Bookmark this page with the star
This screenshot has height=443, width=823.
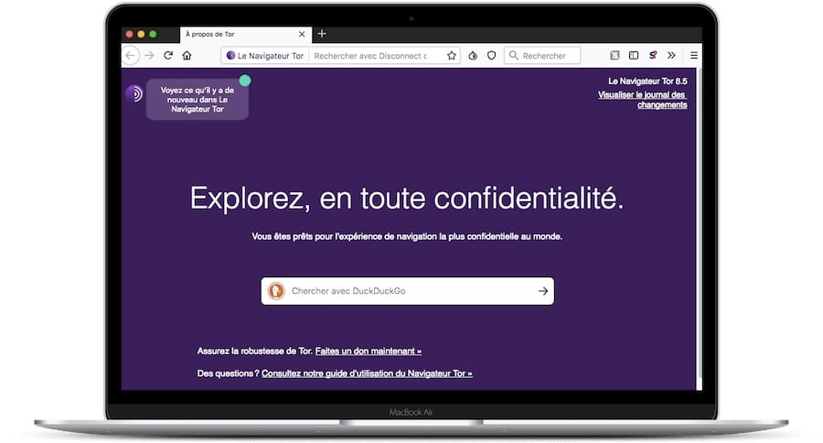pos(452,55)
